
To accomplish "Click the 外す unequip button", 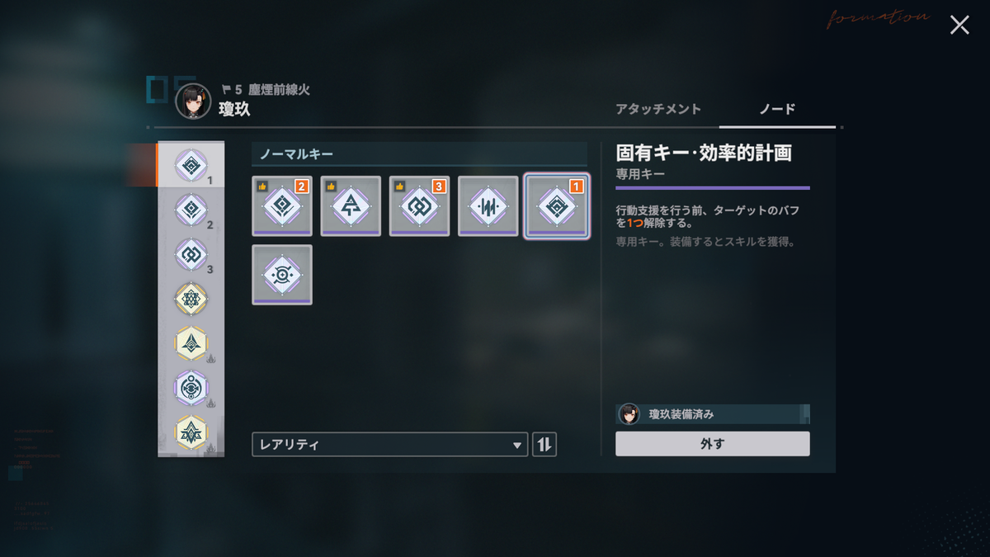I will click(713, 444).
